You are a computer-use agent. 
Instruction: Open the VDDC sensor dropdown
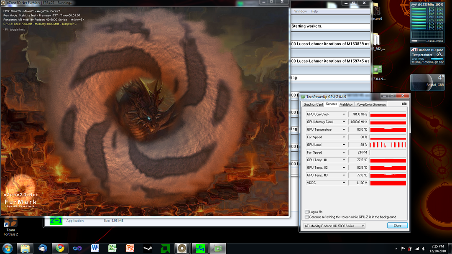[344, 183]
